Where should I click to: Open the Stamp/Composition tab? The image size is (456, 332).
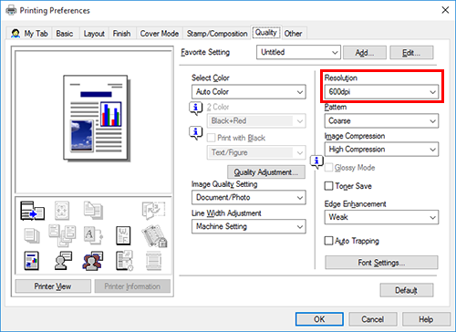(217, 34)
